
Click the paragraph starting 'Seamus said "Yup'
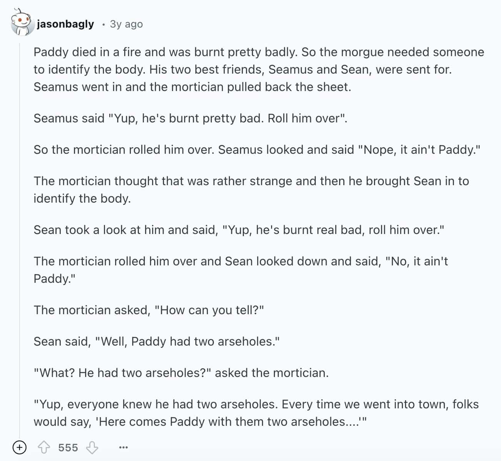(x=190, y=118)
